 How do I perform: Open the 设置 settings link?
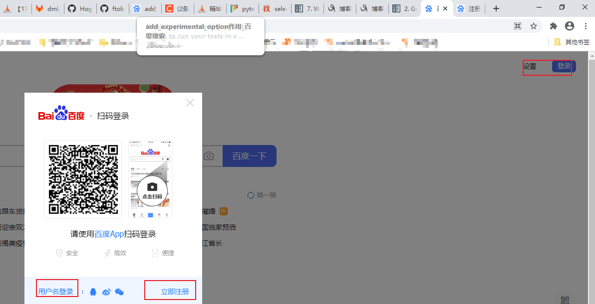click(530, 66)
